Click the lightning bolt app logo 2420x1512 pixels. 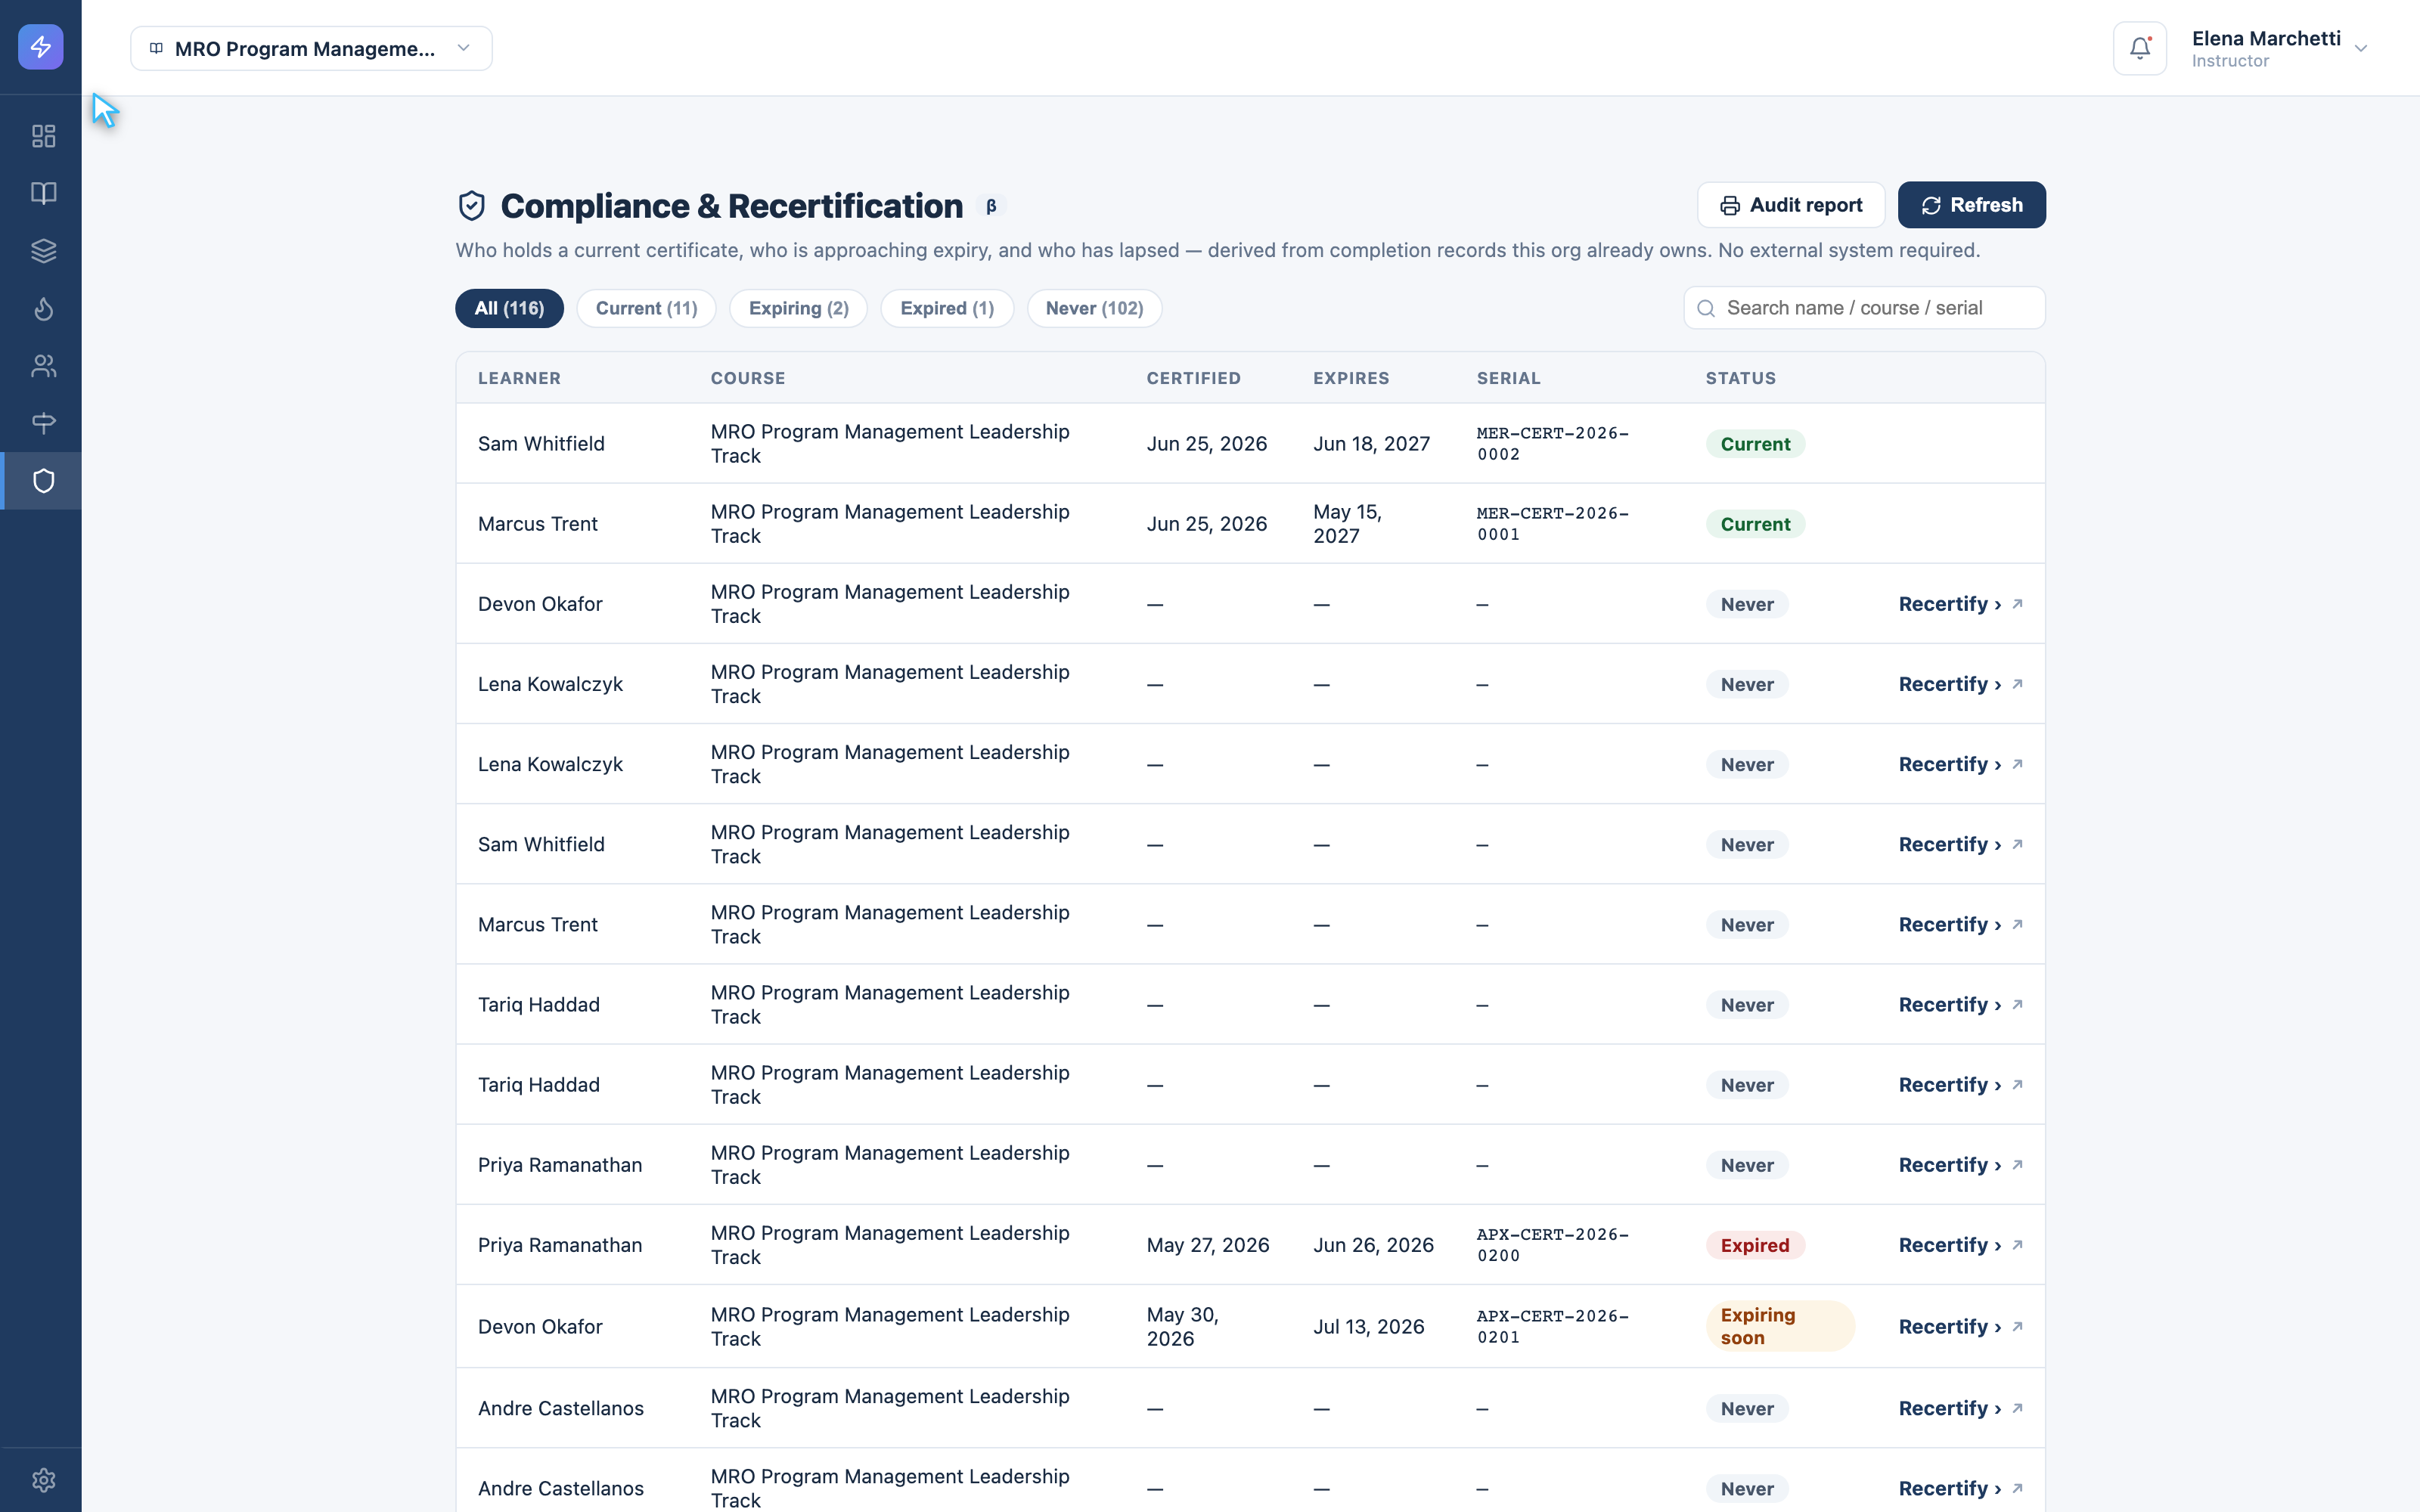coord(41,47)
